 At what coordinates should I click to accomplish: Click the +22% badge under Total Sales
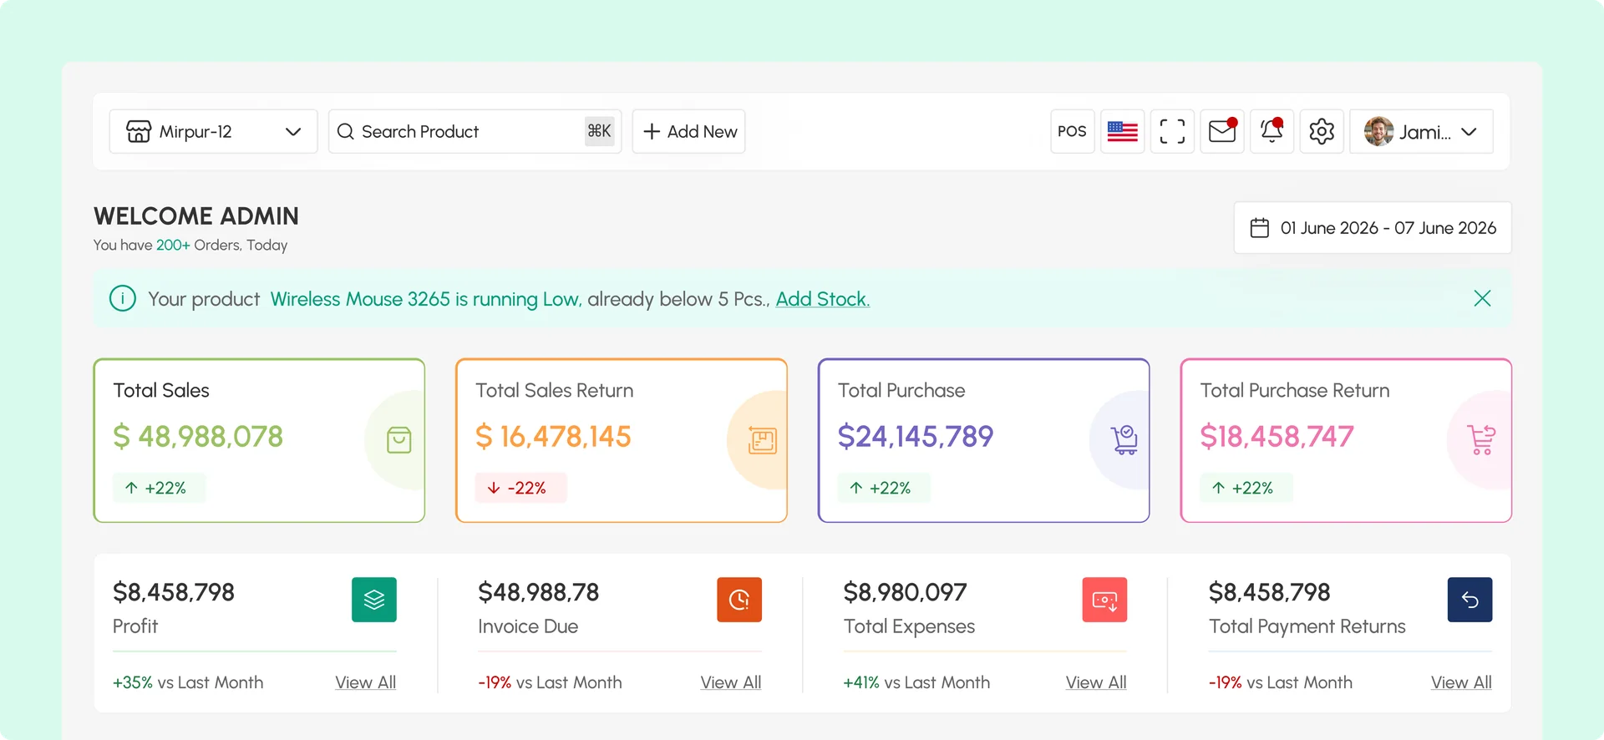(159, 488)
